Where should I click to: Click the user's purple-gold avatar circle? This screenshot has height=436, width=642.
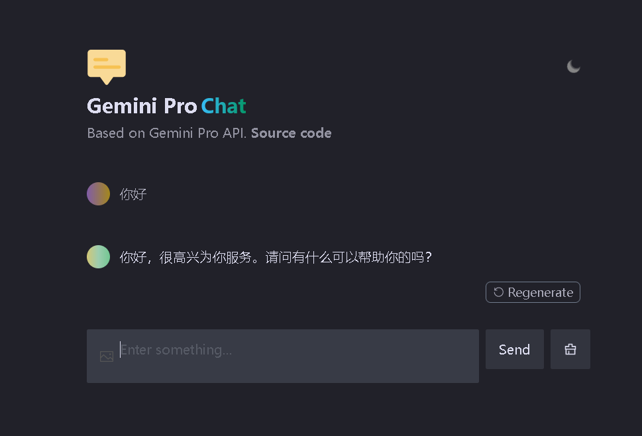click(98, 193)
